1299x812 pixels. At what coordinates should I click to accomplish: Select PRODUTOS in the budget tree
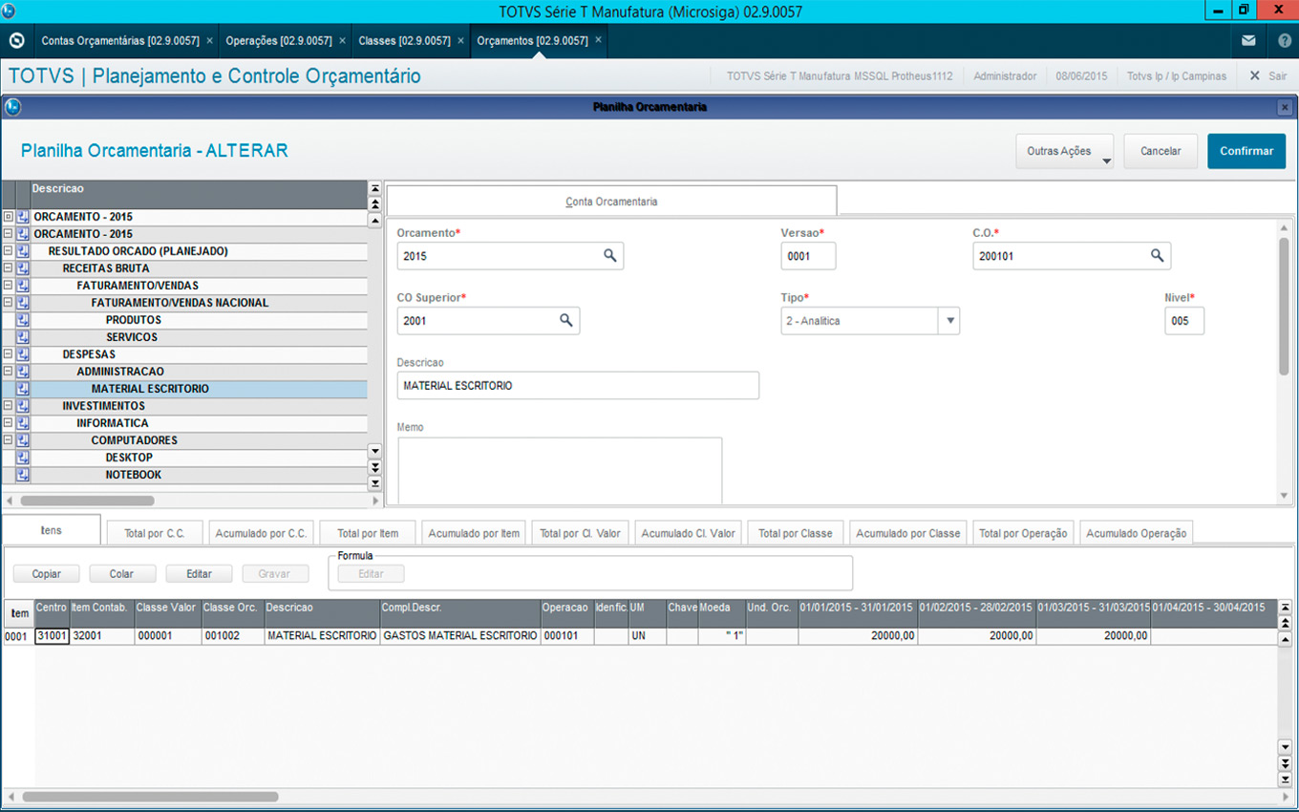pyautogui.click(x=133, y=320)
